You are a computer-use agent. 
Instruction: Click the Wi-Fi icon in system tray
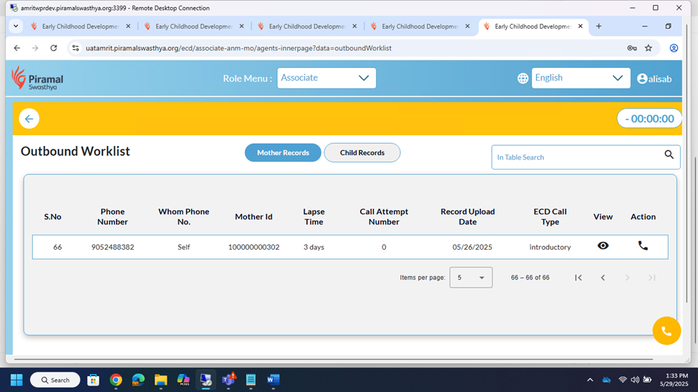tap(622, 380)
